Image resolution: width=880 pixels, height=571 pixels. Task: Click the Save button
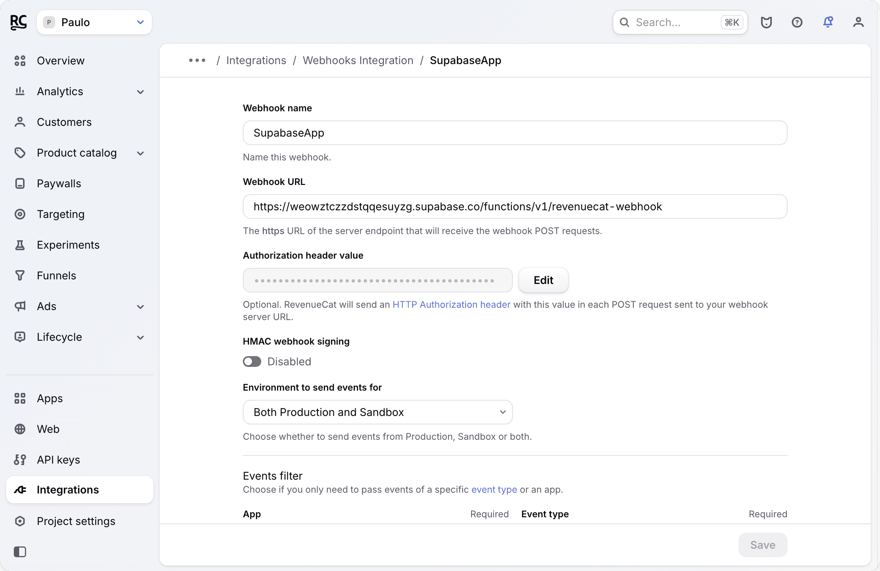(x=763, y=545)
